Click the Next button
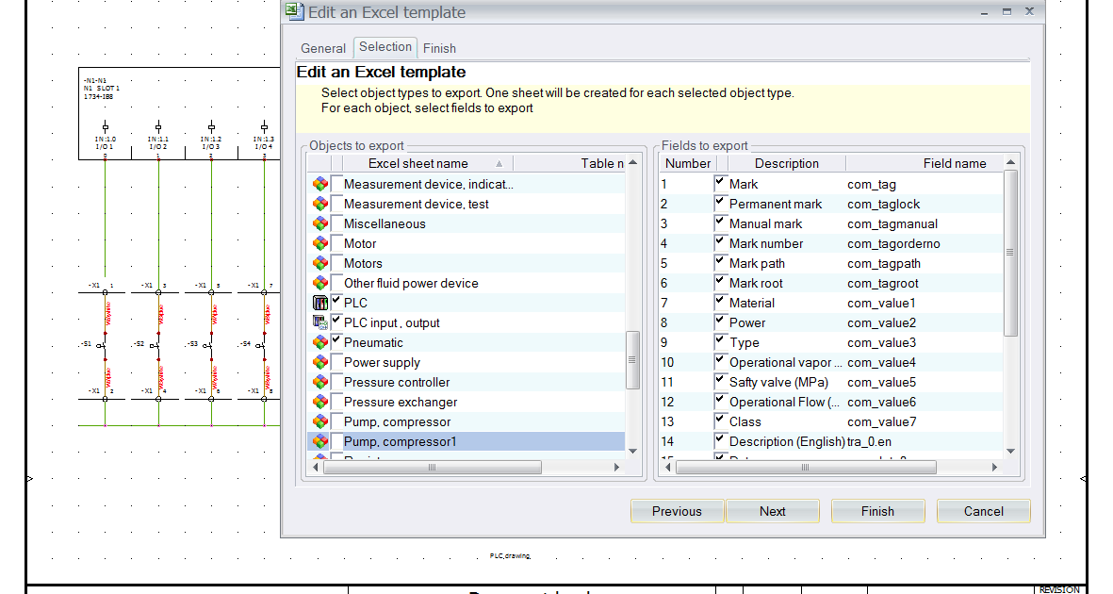 coord(772,511)
